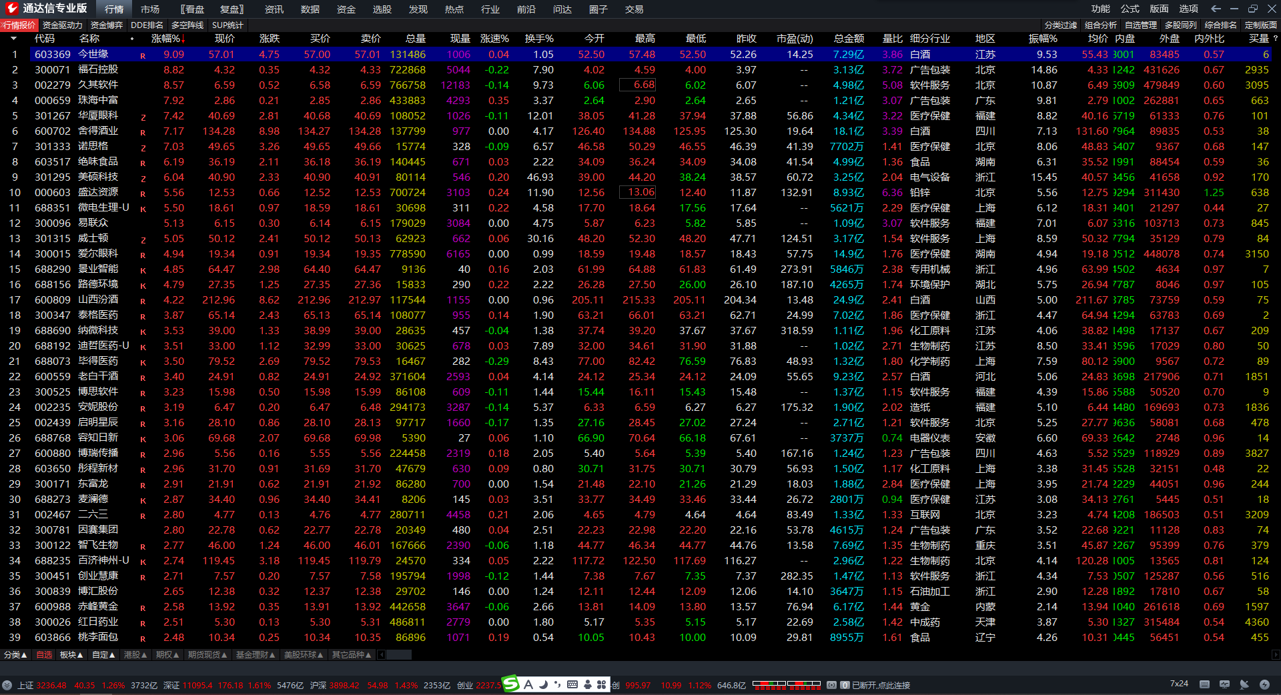Viewport: 1281px width, 695px height.
Task: Click the 定制版面 button
Action: click(1261, 25)
